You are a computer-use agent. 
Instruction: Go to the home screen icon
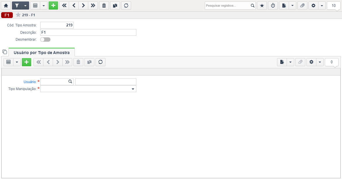pos(6,6)
